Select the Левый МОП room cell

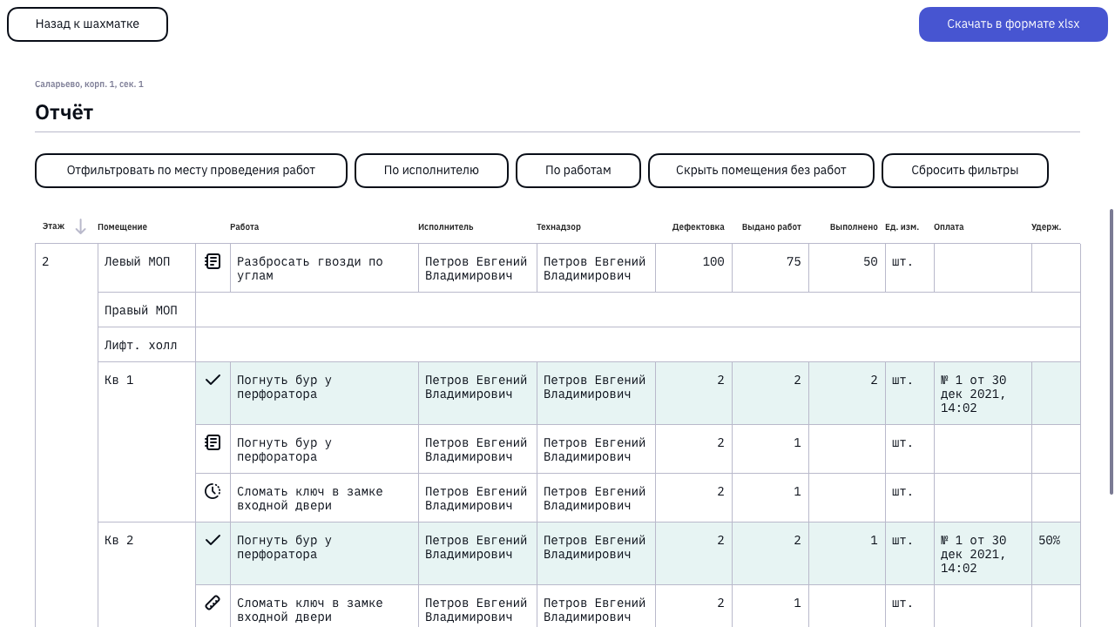pyautogui.click(x=146, y=268)
